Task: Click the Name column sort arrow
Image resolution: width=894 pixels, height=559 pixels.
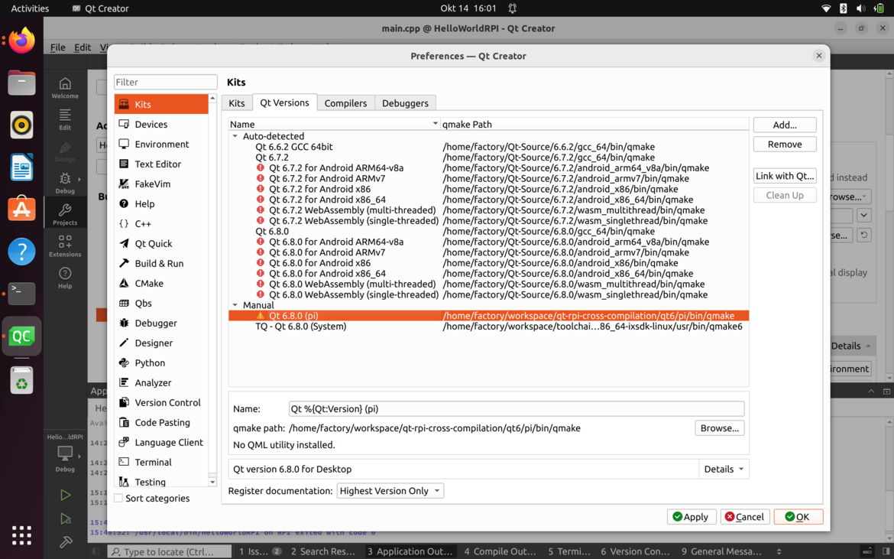Action: pyautogui.click(x=435, y=124)
